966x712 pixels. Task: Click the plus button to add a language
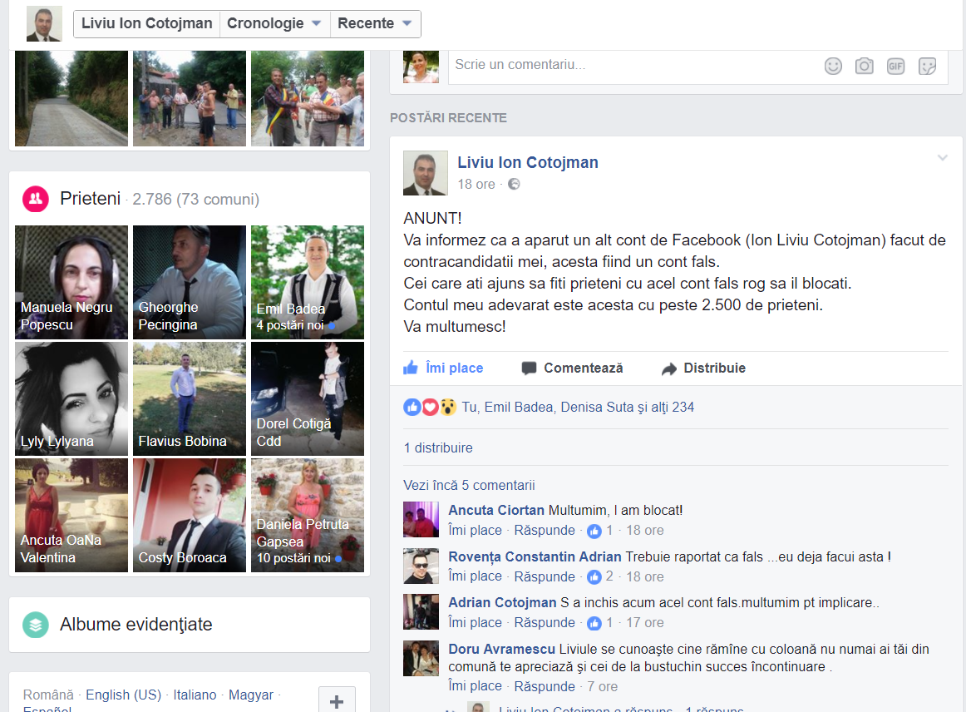coord(337,701)
